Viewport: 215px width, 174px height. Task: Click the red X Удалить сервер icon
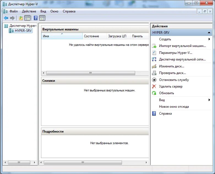coord(154,86)
